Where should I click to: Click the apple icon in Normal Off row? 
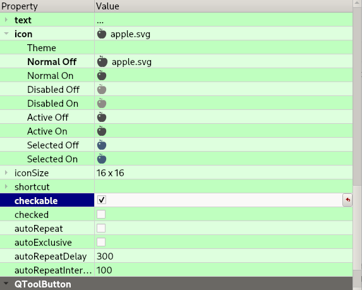pos(102,62)
